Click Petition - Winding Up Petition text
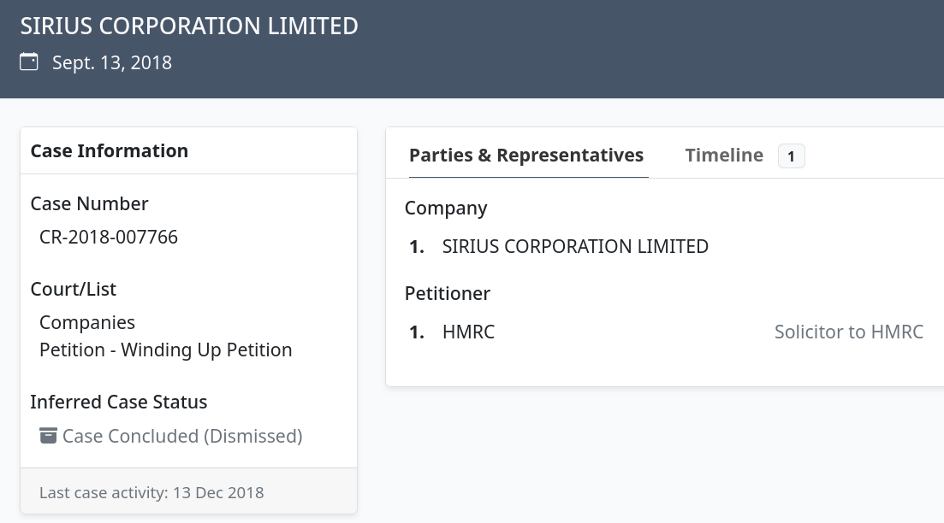The height and width of the screenshot is (523, 944). pyautogui.click(x=165, y=350)
